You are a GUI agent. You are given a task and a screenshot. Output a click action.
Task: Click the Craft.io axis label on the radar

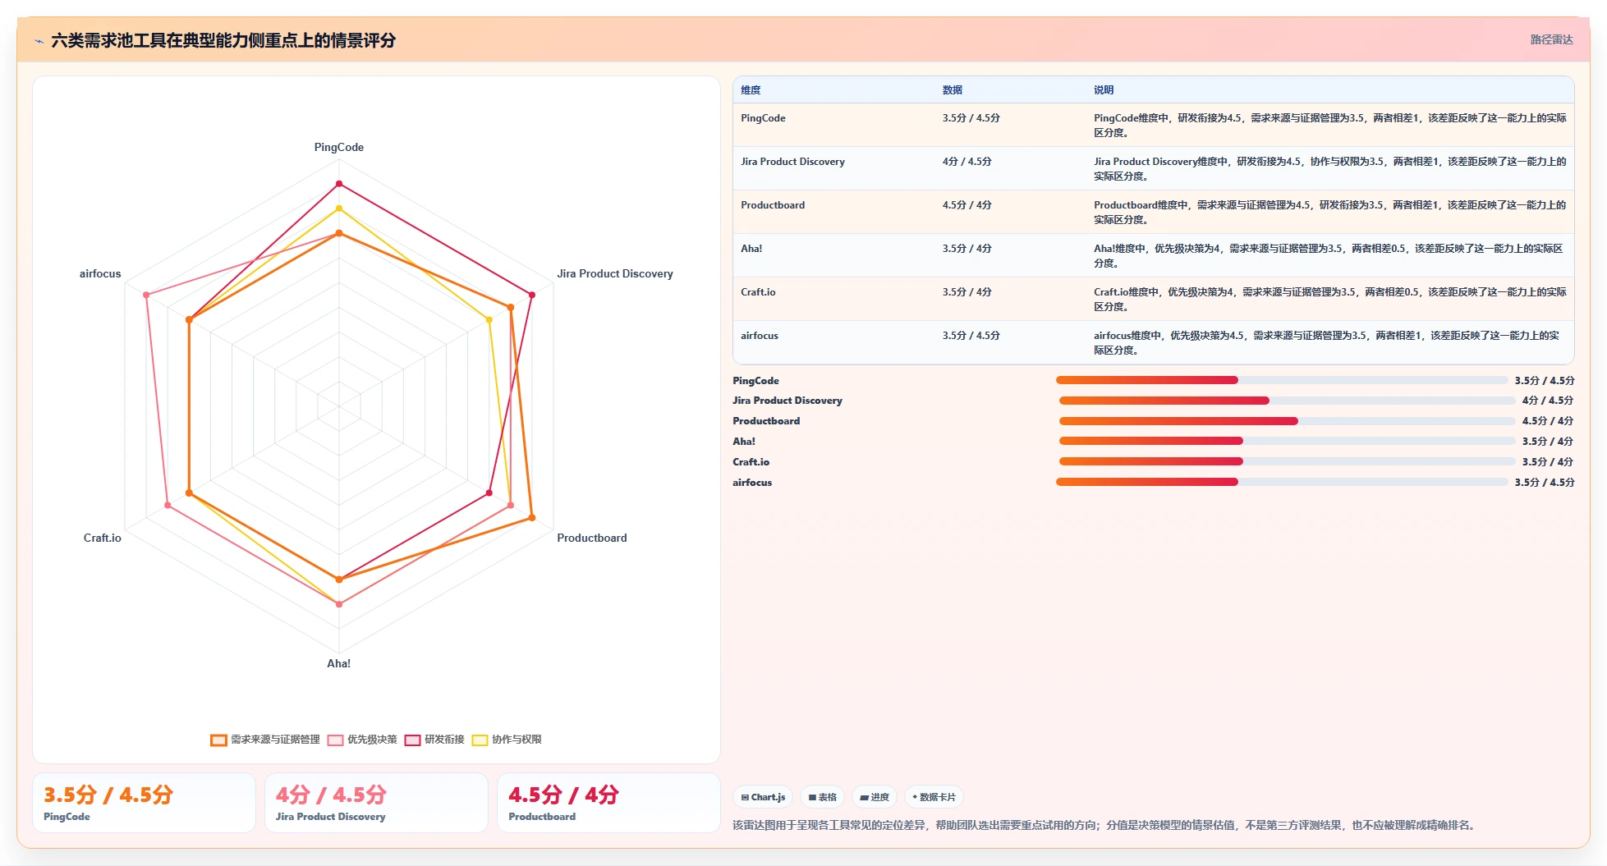coord(103,538)
